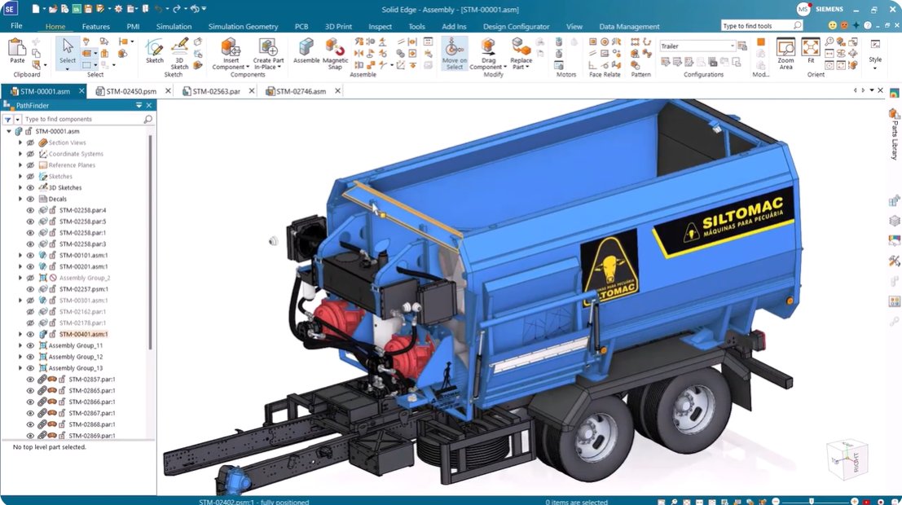The height and width of the screenshot is (505, 902).
Task: Open Parts Library side panel
Action: pos(894,134)
